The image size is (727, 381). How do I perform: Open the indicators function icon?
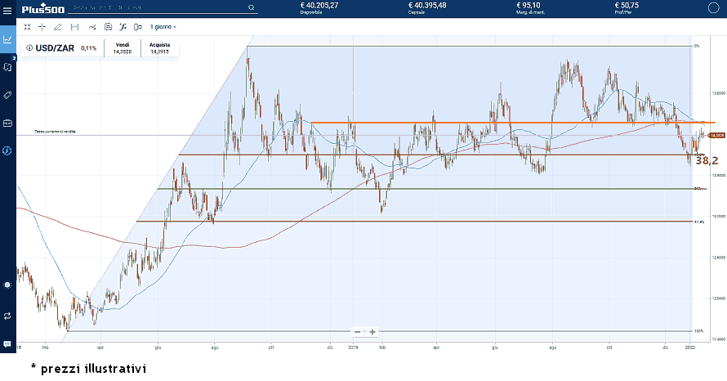point(123,26)
